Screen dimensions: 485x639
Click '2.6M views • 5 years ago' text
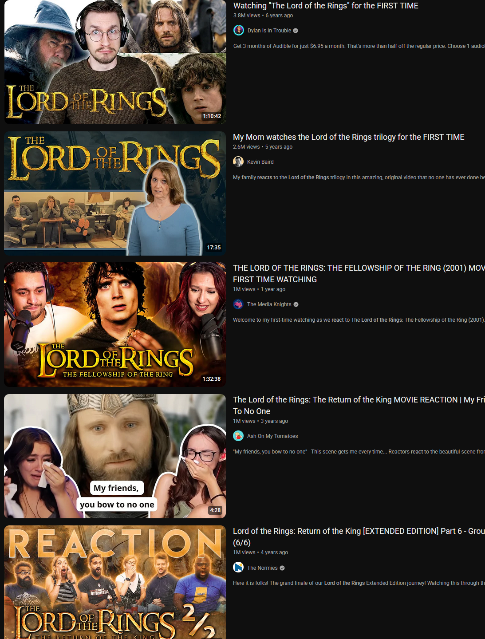[x=263, y=147]
